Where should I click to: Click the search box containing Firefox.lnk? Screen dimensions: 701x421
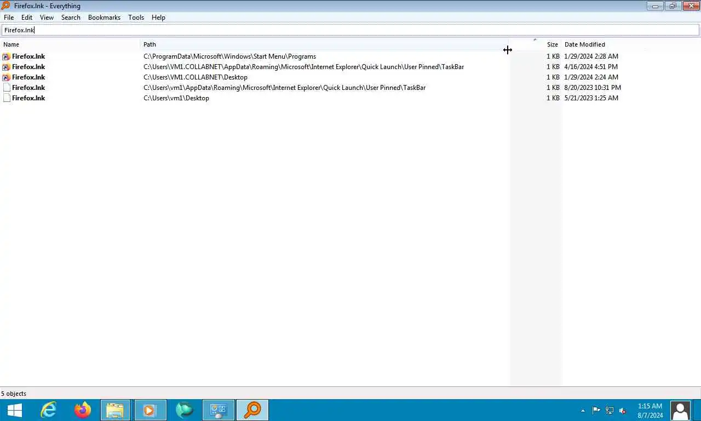350,30
